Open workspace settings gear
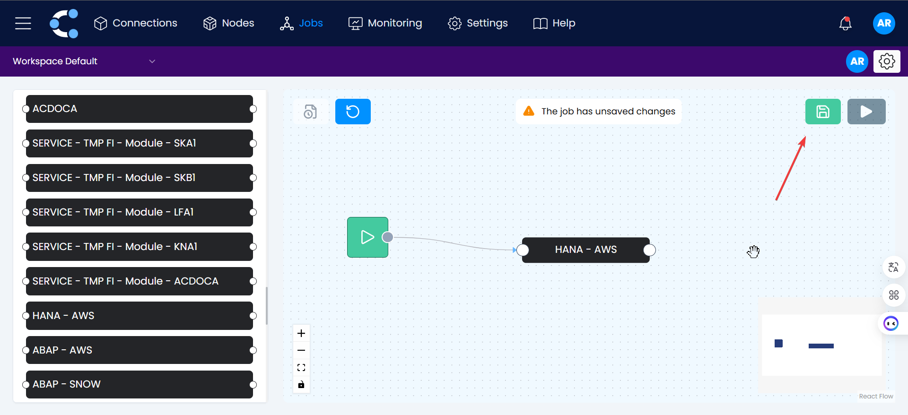The width and height of the screenshot is (908, 415). 886,61
